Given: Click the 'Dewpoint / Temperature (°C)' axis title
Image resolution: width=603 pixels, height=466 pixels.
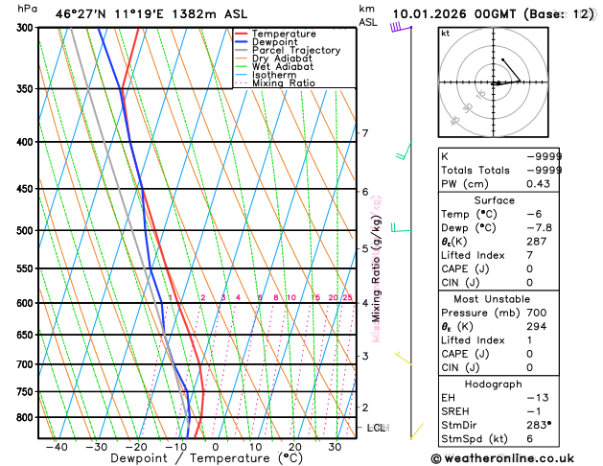Looking at the screenshot, I should click(x=206, y=458).
